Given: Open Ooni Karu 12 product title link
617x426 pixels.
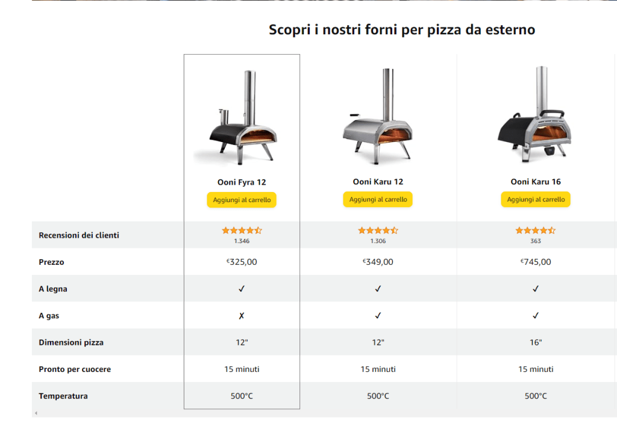Looking at the screenshot, I should pyautogui.click(x=378, y=181).
